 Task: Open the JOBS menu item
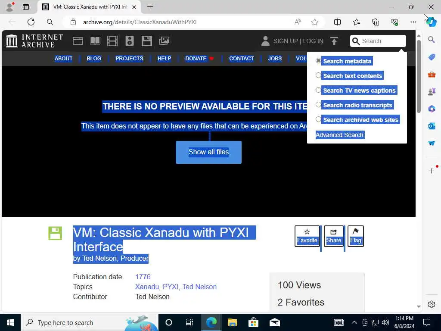click(275, 59)
